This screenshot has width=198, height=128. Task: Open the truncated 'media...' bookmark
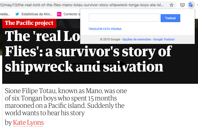pyautogui.click(x=5, y=14)
